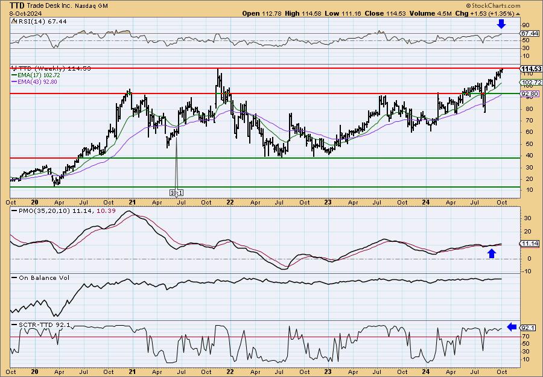Click the price bar icon before TTD (Weekly)
This screenshot has width=543, height=377.
click(13, 68)
